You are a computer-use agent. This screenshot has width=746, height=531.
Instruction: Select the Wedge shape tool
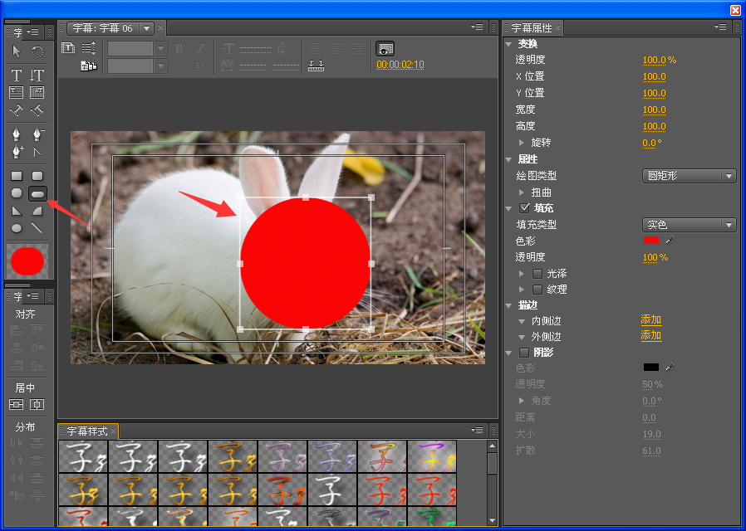pyautogui.click(x=17, y=211)
